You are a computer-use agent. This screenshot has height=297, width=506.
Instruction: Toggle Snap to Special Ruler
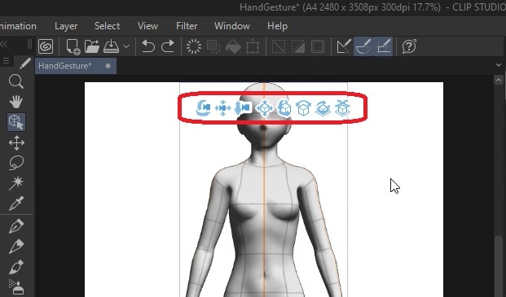(363, 46)
